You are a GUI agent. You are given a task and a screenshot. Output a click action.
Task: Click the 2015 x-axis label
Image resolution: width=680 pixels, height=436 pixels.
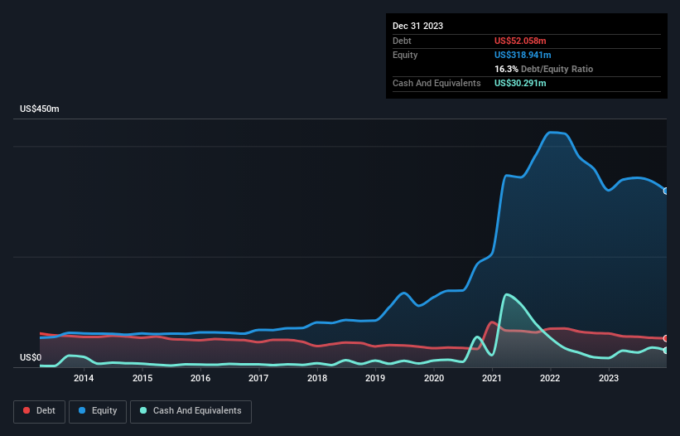pos(142,378)
